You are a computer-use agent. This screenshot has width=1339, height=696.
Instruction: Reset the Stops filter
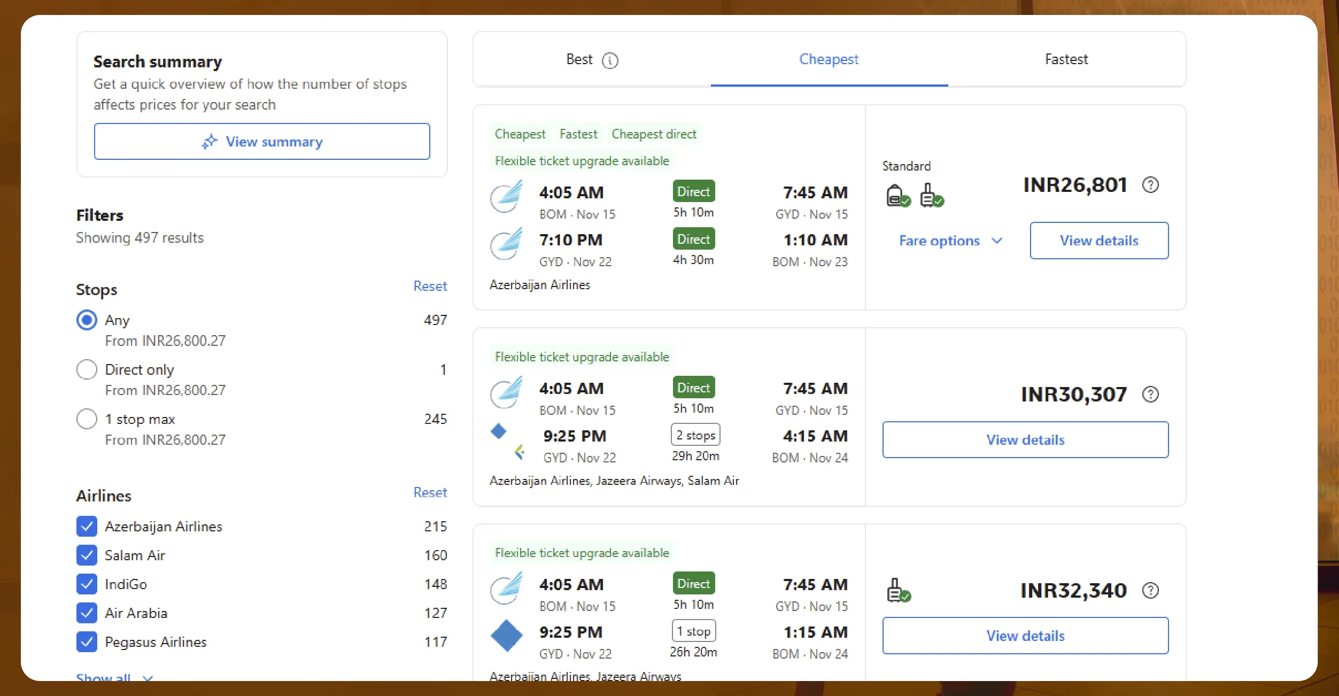click(x=430, y=286)
